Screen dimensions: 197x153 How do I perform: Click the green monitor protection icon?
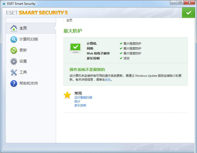(x=75, y=48)
